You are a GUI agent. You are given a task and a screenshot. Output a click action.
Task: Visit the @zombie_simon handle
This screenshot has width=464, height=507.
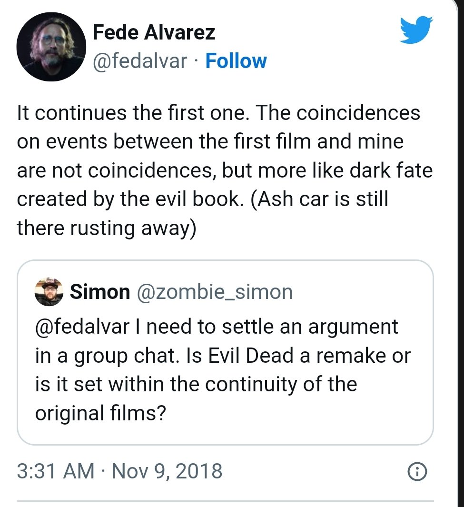pyautogui.click(x=214, y=291)
